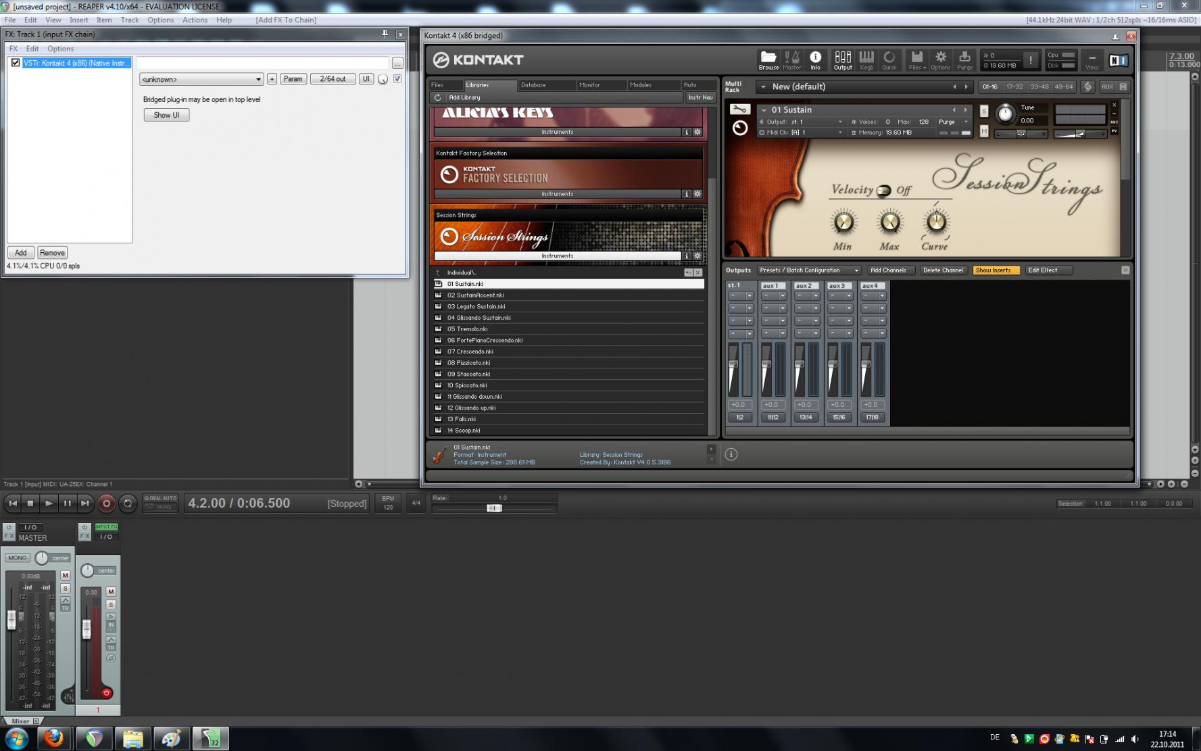Show the Keyb on-screen keyboard
This screenshot has width=1201, height=751.
866,60
